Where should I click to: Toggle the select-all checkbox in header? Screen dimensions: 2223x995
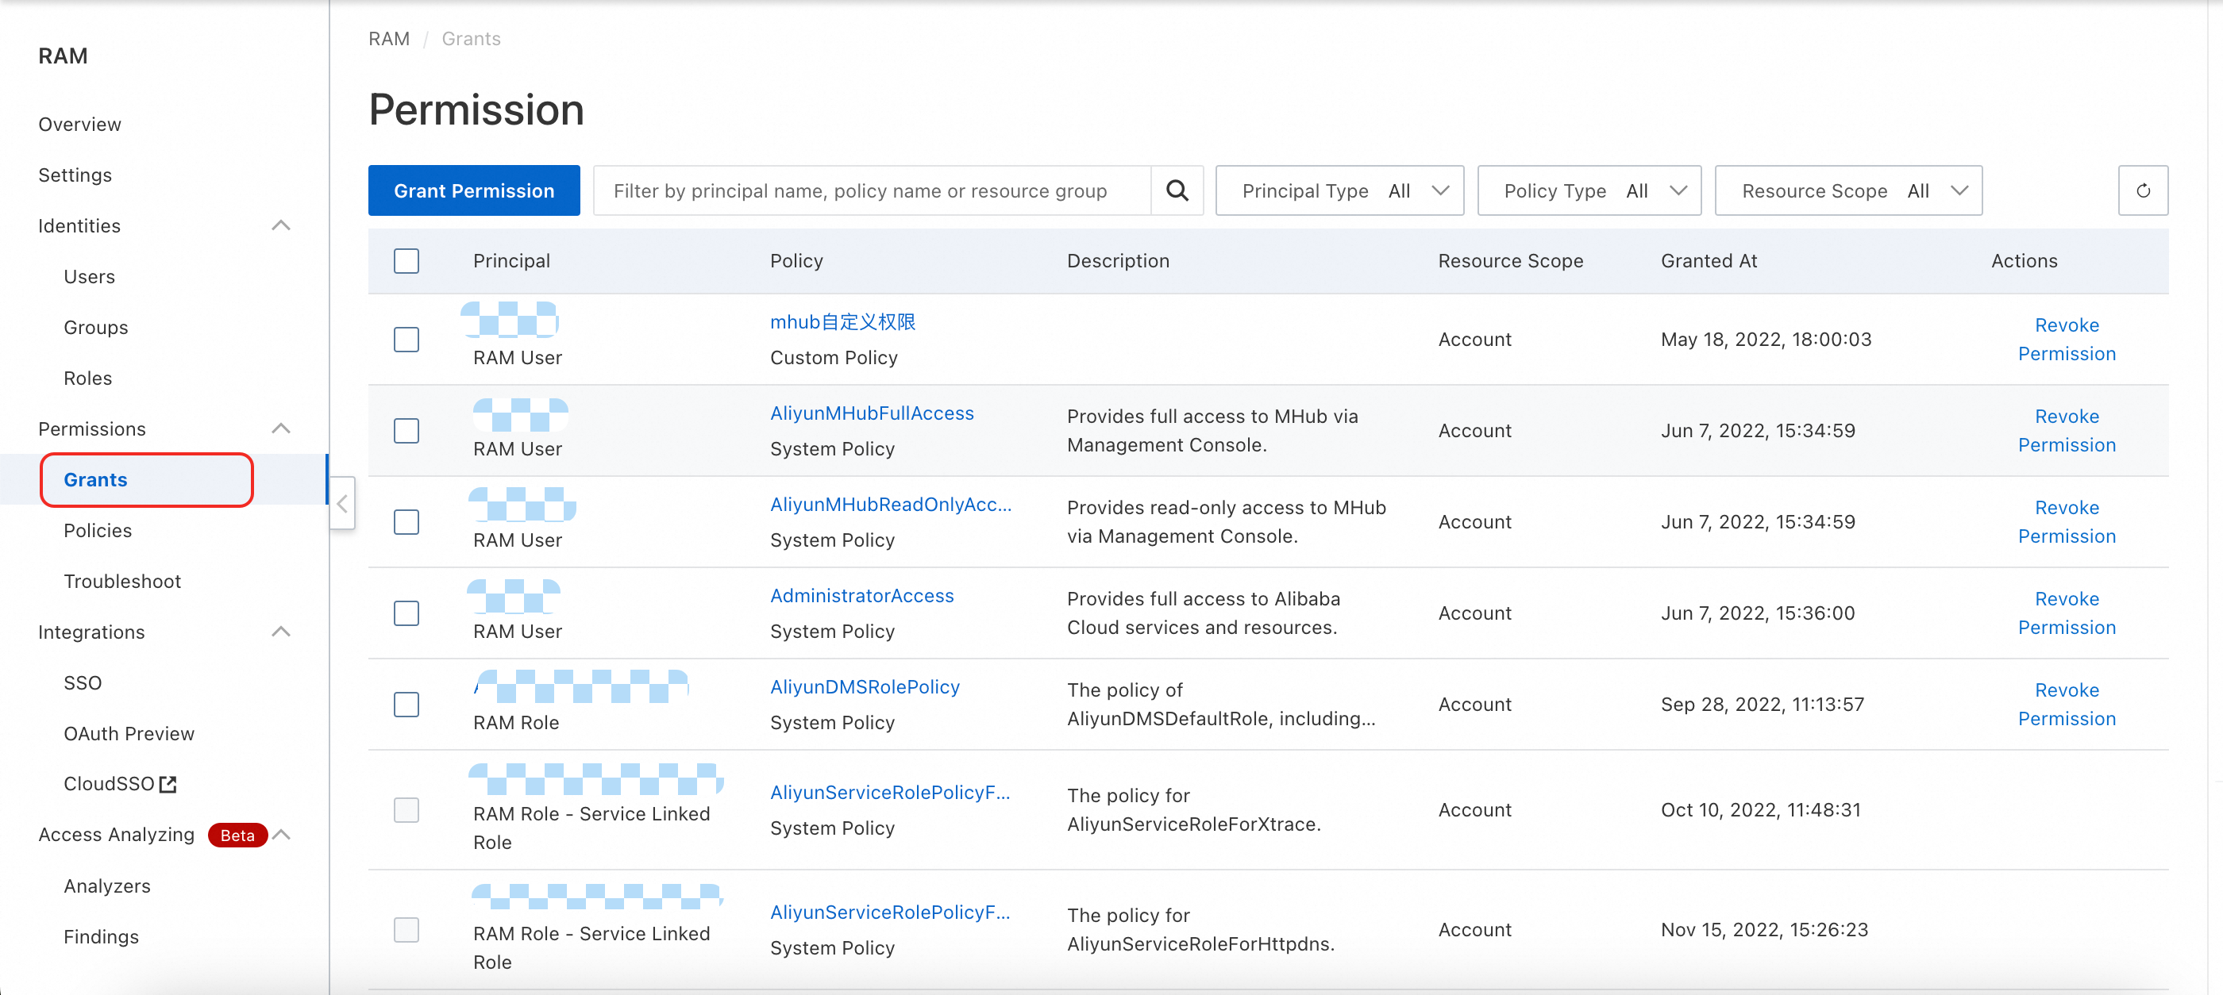(x=406, y=260)
